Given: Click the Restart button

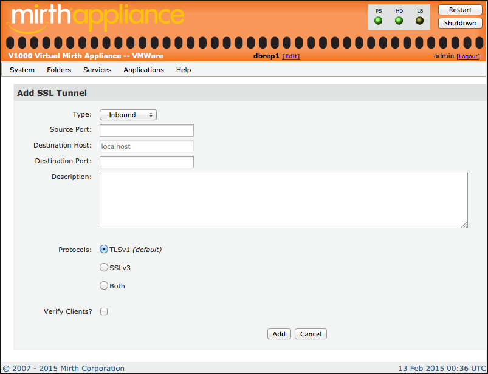Looking at the screenshot, I should tap(460, 10).
